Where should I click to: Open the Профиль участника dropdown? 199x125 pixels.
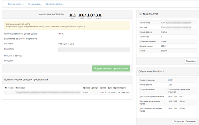55,4
